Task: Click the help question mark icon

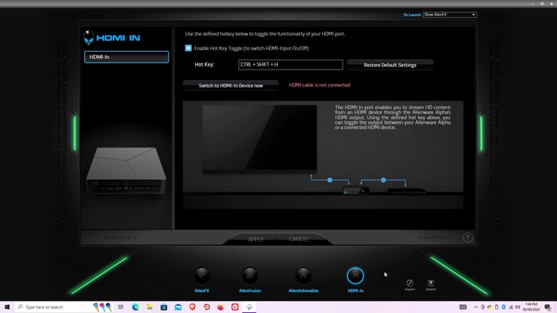Action: [467, 237]
